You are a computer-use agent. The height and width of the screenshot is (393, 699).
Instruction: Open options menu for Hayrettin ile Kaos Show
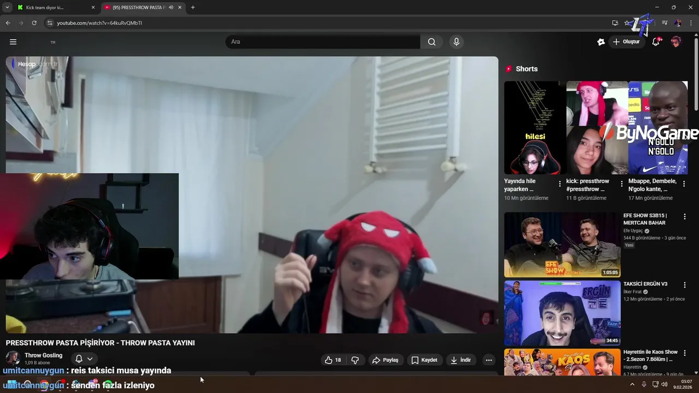pyautogui.click(x=684, y=354)
